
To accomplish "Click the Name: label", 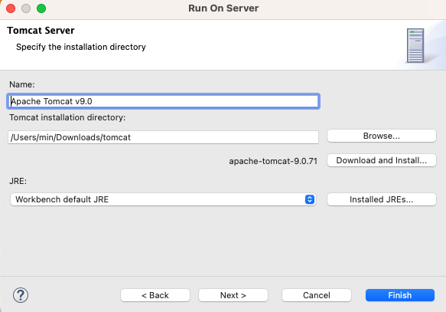I will 22,84.
